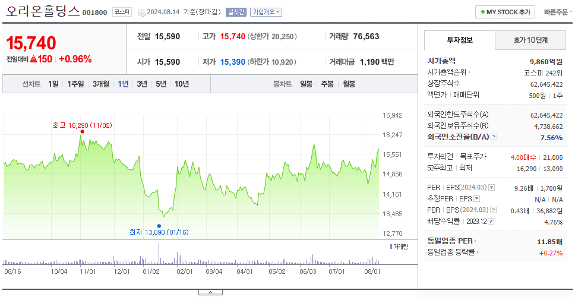Viewport: 575px width, 297px height.
Task: Click the 11.85배 sector PER value
Action: [x=549, y=242]
